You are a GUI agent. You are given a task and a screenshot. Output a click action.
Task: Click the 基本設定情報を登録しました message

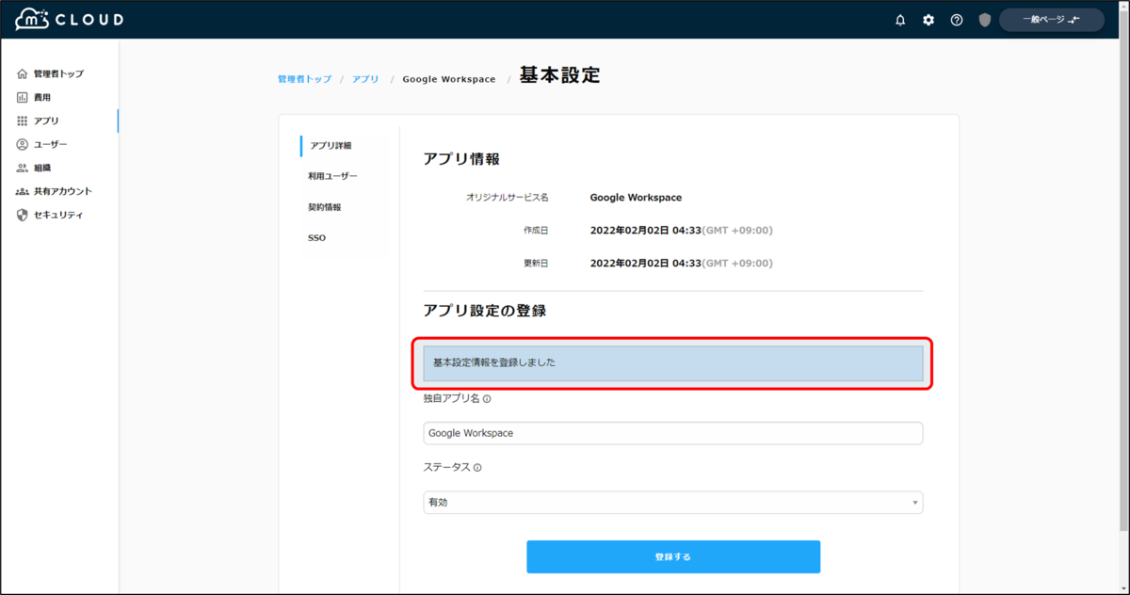tap(673, 362)
